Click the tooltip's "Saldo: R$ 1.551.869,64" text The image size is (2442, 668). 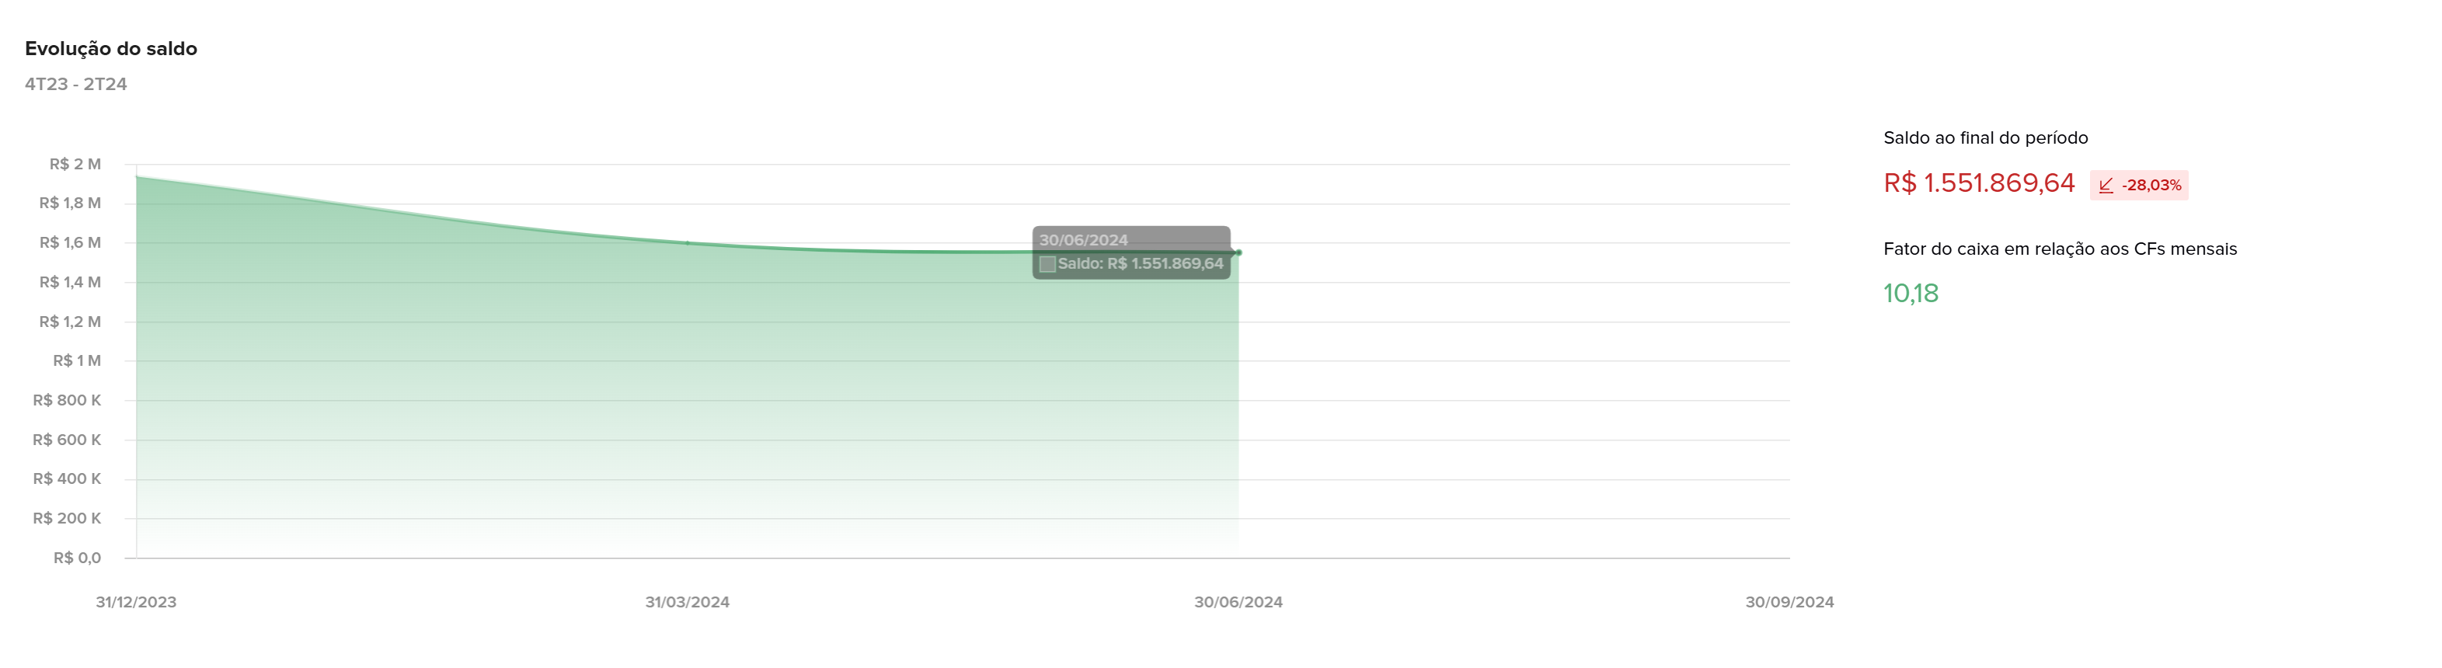[x=1141, y=264]
